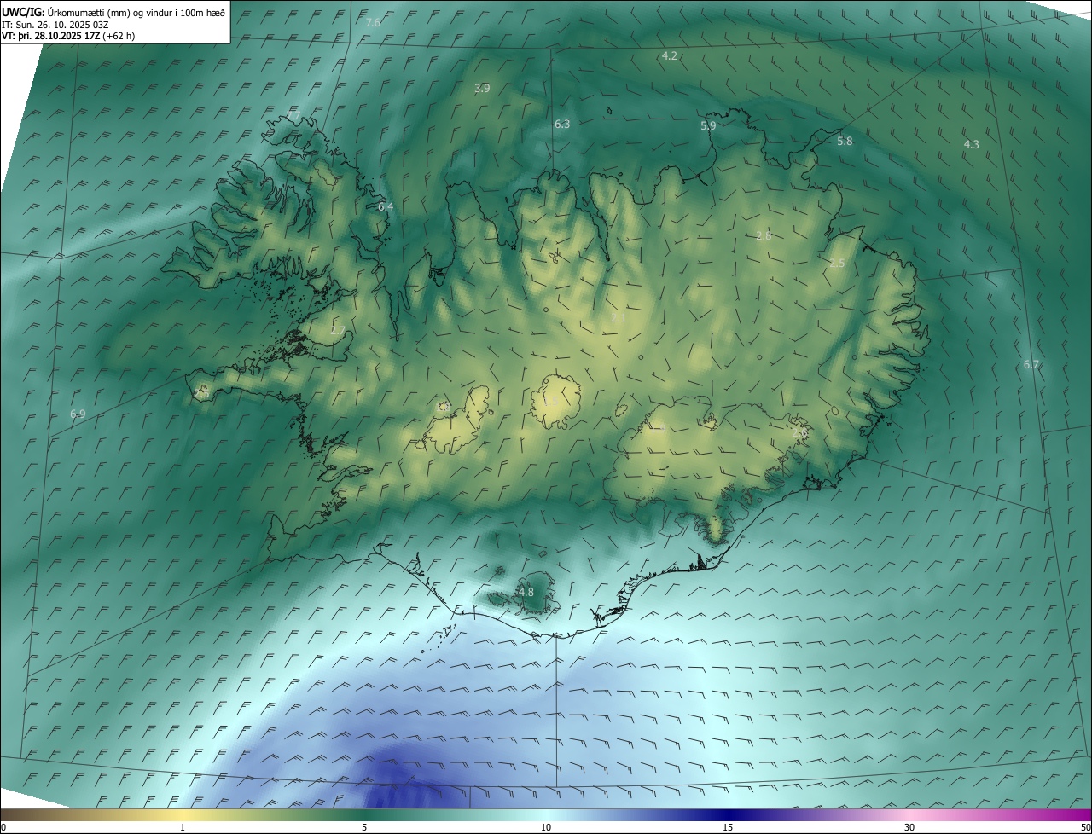This screenshot has width=1092, height=834.
Task: Click the 4.8 value label on the south coast
Action: (526, 592)
